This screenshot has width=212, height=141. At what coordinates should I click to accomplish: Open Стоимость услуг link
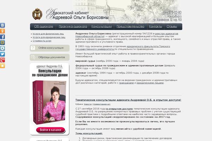point(42,41)
